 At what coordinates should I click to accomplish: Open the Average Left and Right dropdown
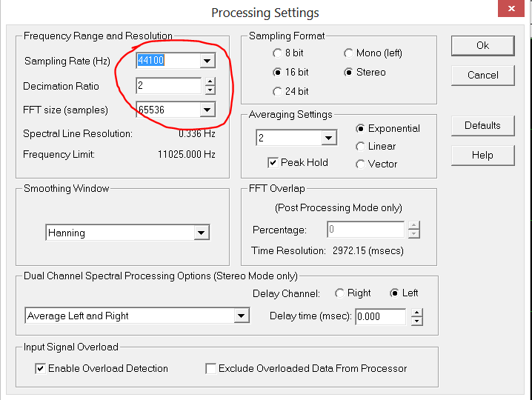click(x=241, y=316)
